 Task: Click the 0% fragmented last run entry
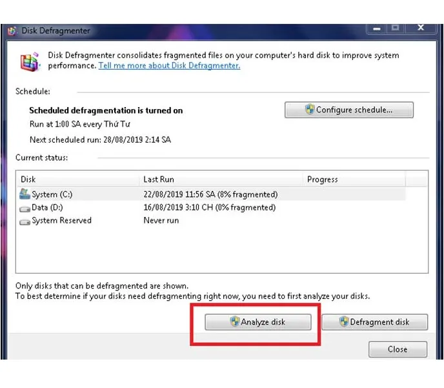click(x=209, y=207)
